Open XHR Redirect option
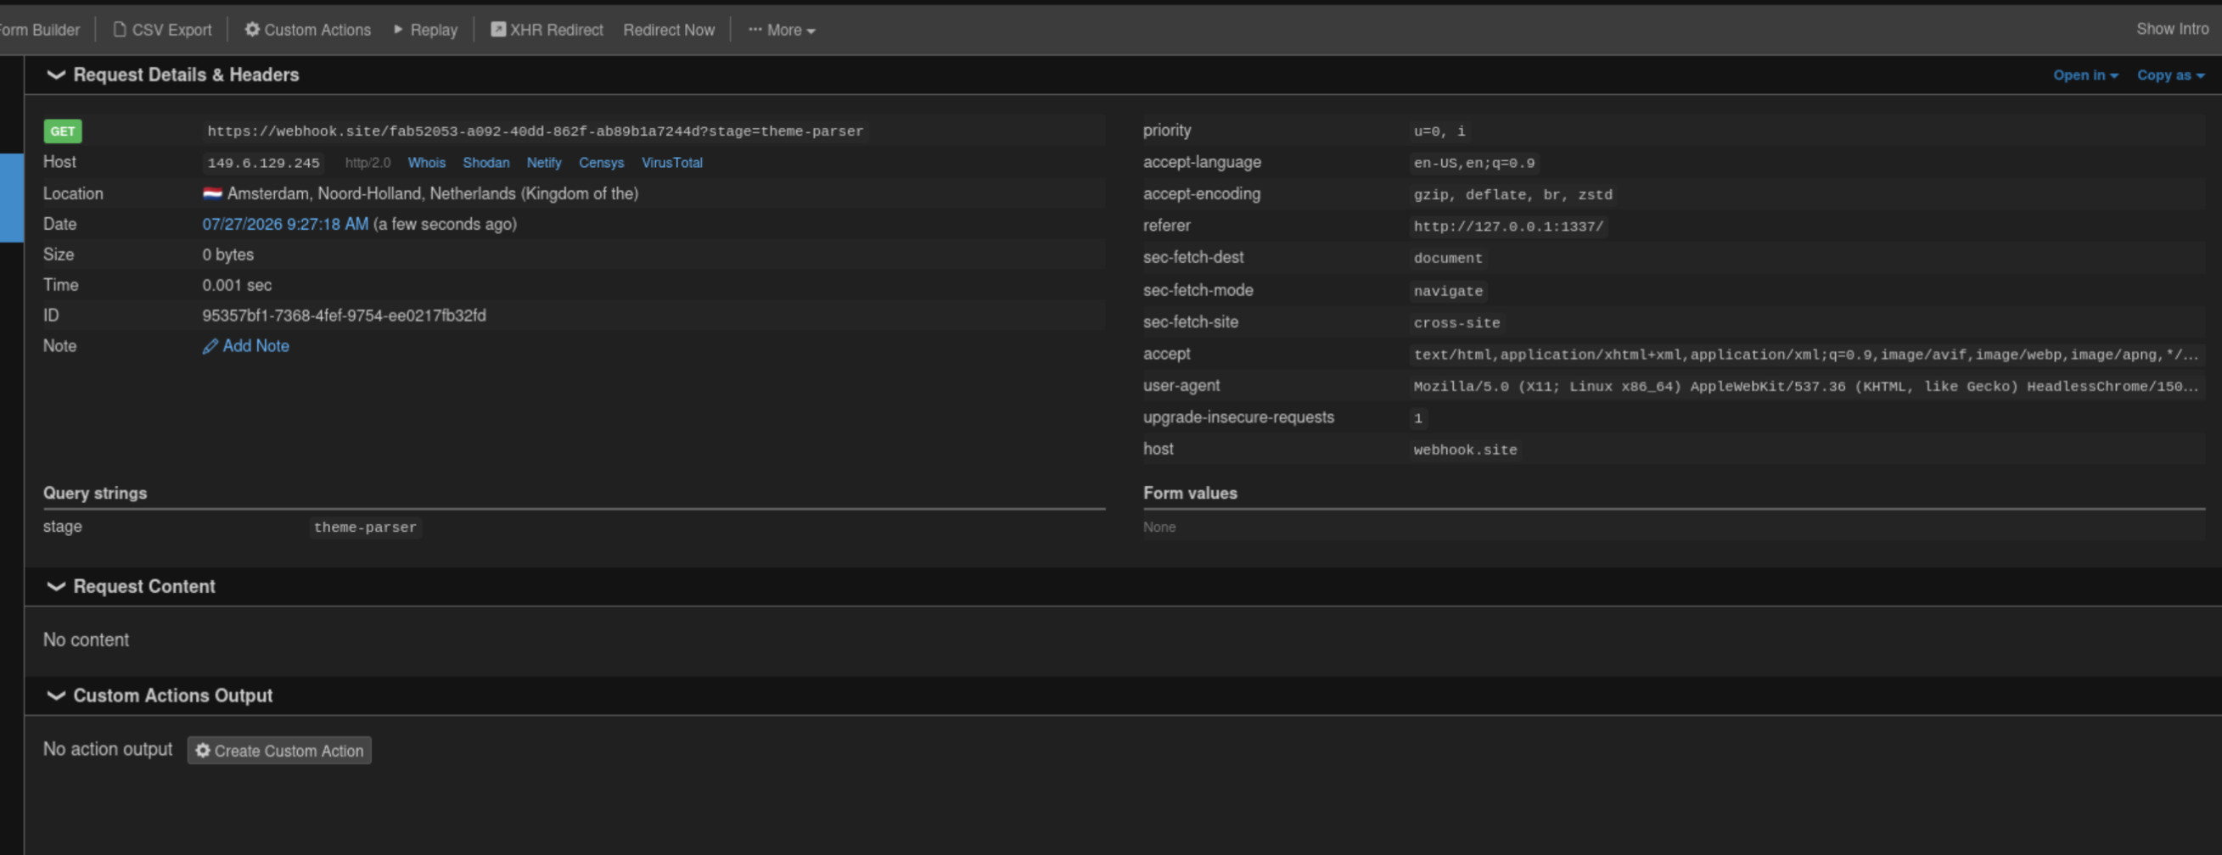Viewport: 2222px width, 855px height. tap(547, 30)
